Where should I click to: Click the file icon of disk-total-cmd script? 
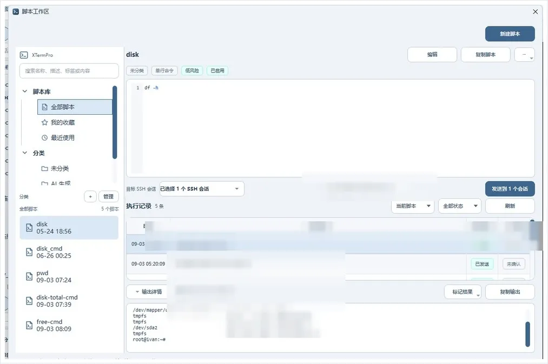29,301
